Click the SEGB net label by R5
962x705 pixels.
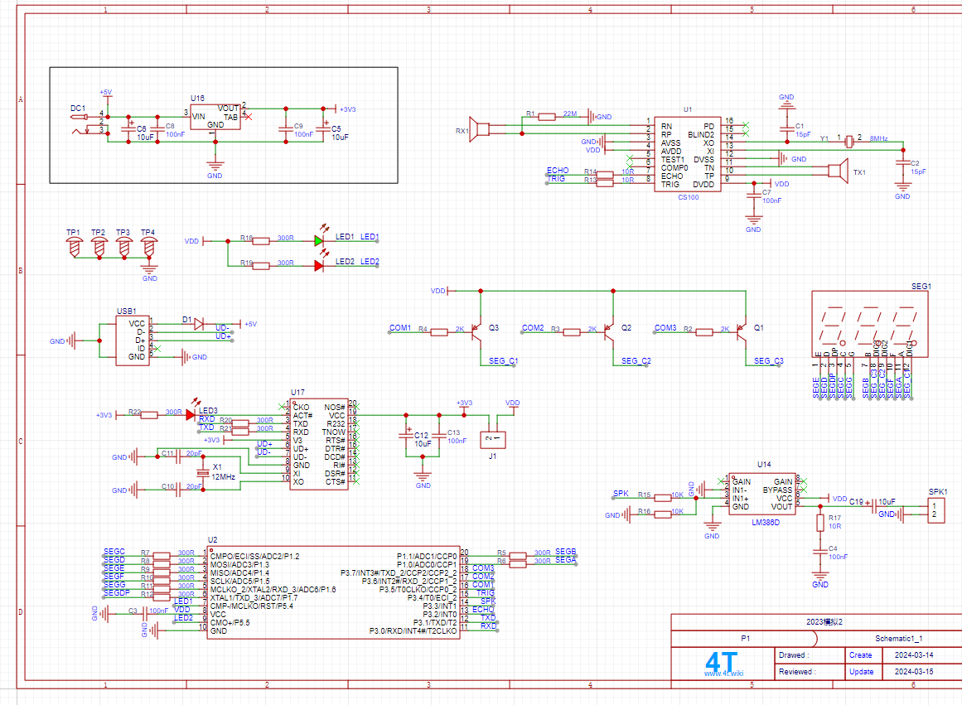[566, 552]
